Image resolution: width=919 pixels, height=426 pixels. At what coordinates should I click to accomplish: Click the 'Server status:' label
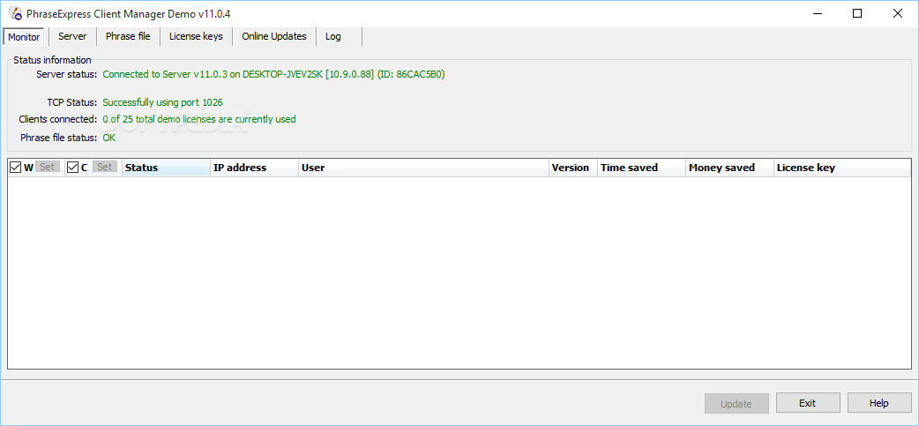67,74
